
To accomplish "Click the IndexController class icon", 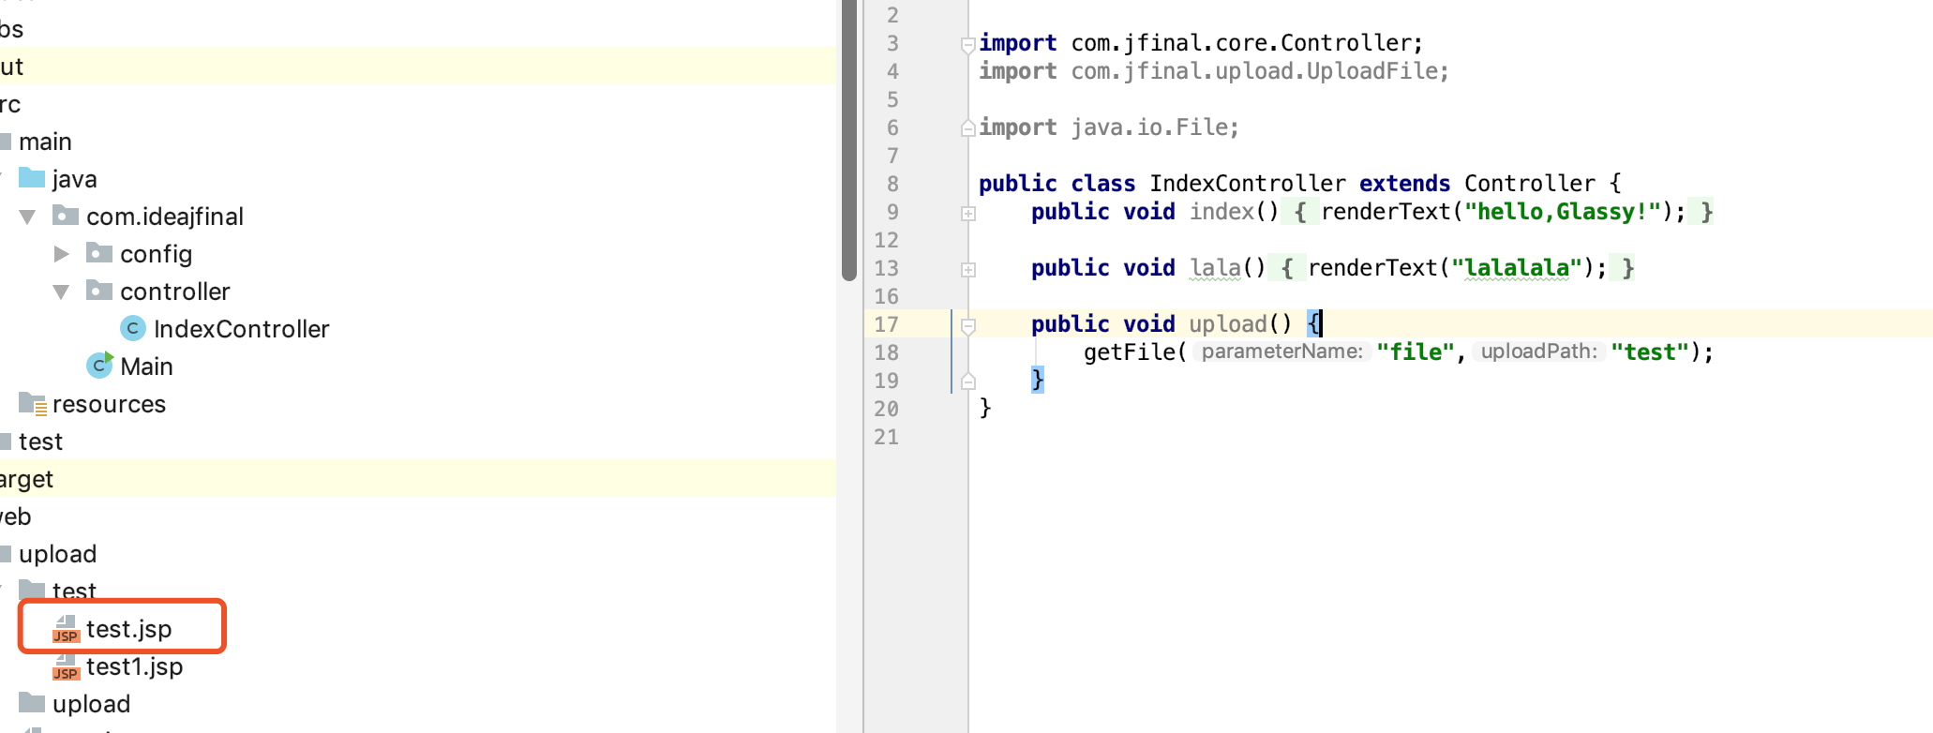I will pyautogui.click(x=133, y=328).
